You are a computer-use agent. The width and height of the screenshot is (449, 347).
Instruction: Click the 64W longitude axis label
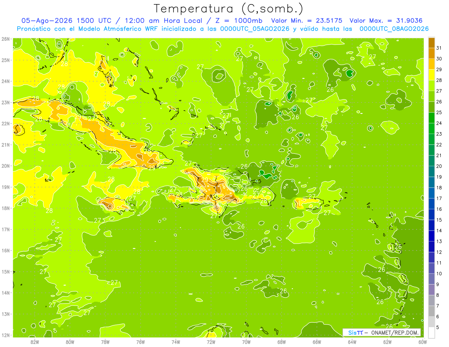click(352, 342)
